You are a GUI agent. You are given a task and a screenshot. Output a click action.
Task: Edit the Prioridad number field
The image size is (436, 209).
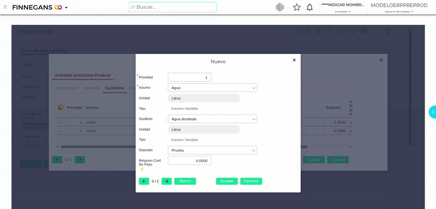pos(190,77)
